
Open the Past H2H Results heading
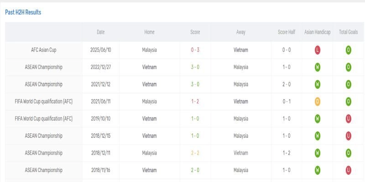click(23, 12)
